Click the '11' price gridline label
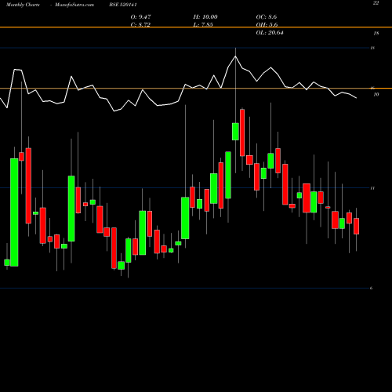 [372, 188]
